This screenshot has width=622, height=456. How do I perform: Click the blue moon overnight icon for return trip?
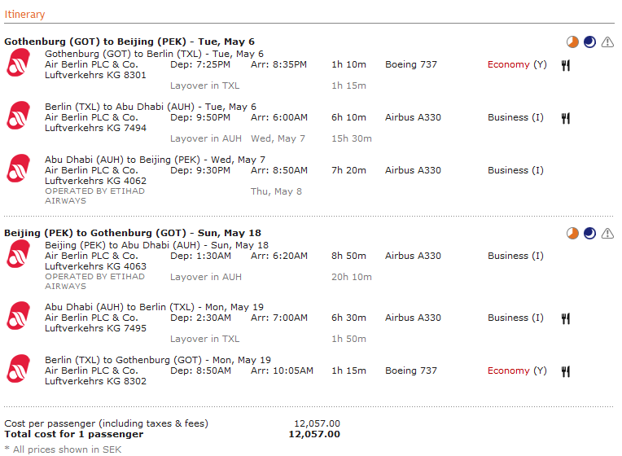coord(590,234)
